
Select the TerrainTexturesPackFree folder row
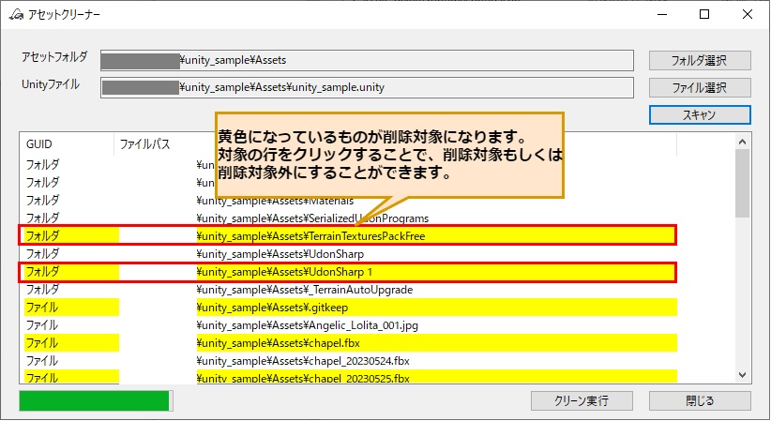click(348, 235)
